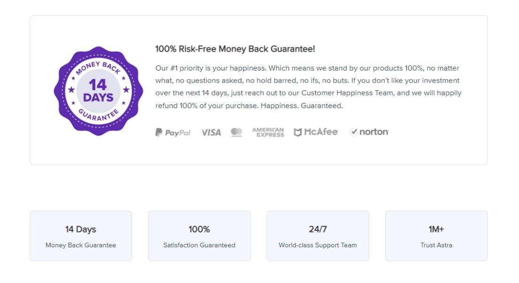
Task: Click the guarantee description paragraph
Action: point(308,87)
